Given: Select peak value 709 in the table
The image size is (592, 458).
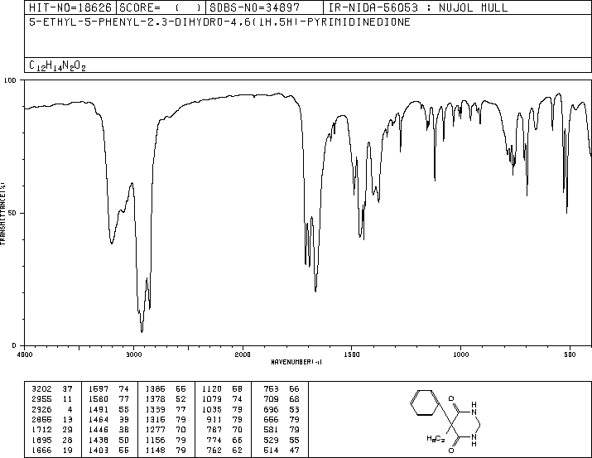Looking at the screenshot, I should [271, 398].
